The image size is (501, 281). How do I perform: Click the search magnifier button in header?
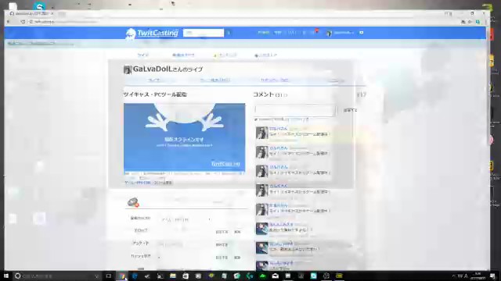pos(229,33)
